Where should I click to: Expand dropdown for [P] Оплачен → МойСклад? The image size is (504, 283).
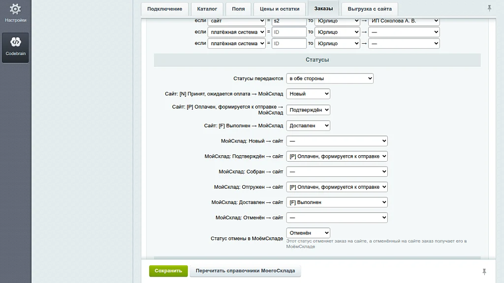click(308, 110)
